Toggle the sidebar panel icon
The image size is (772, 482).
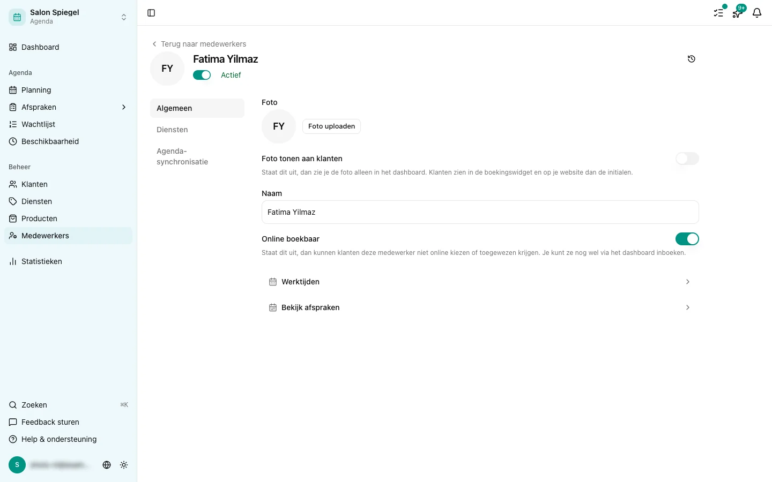[x=151, y=13]
